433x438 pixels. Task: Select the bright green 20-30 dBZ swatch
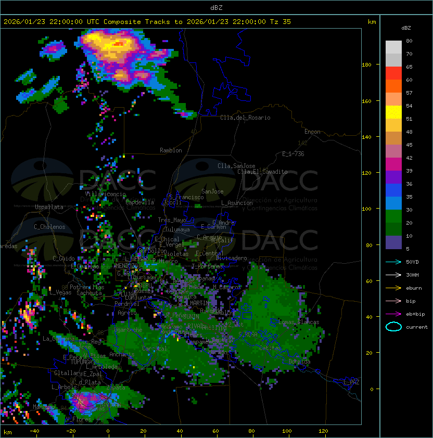(x=393, y=216)
